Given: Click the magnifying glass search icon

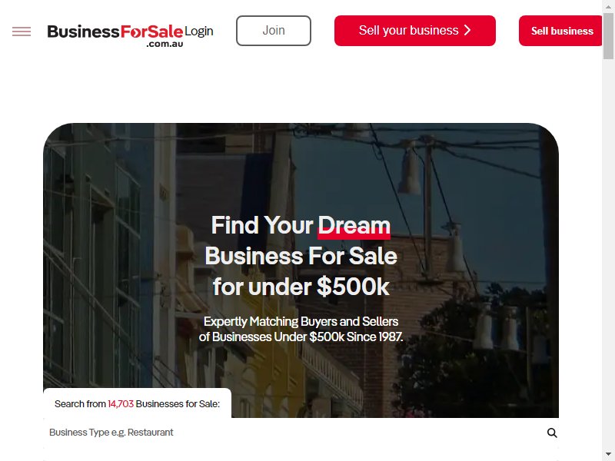Looking at the screenshot, I should tap(552, 433).
